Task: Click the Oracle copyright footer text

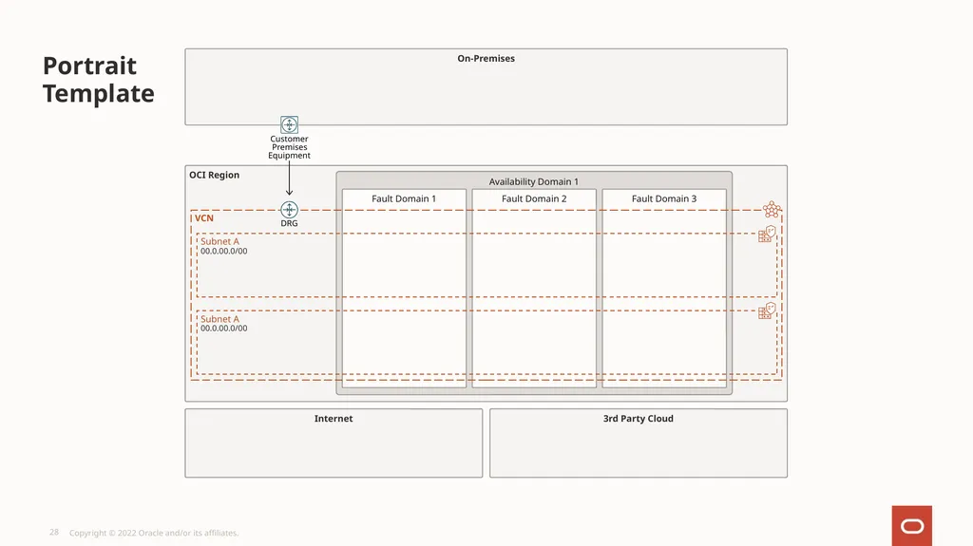Action: pos(154,533)
